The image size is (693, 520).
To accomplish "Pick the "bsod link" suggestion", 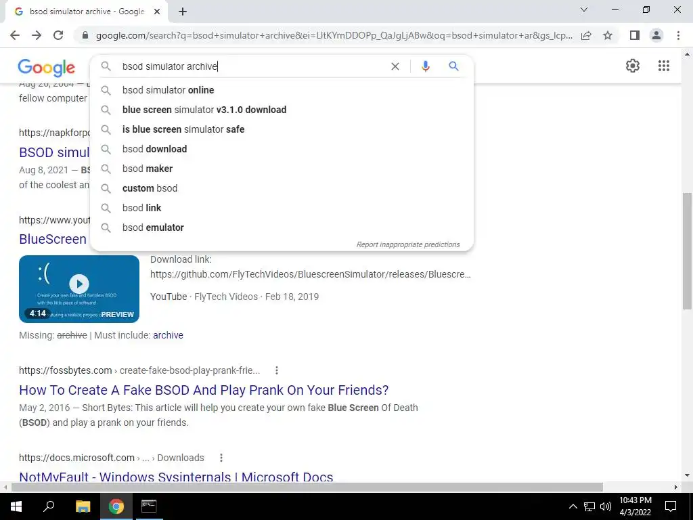I will (282, 208).
